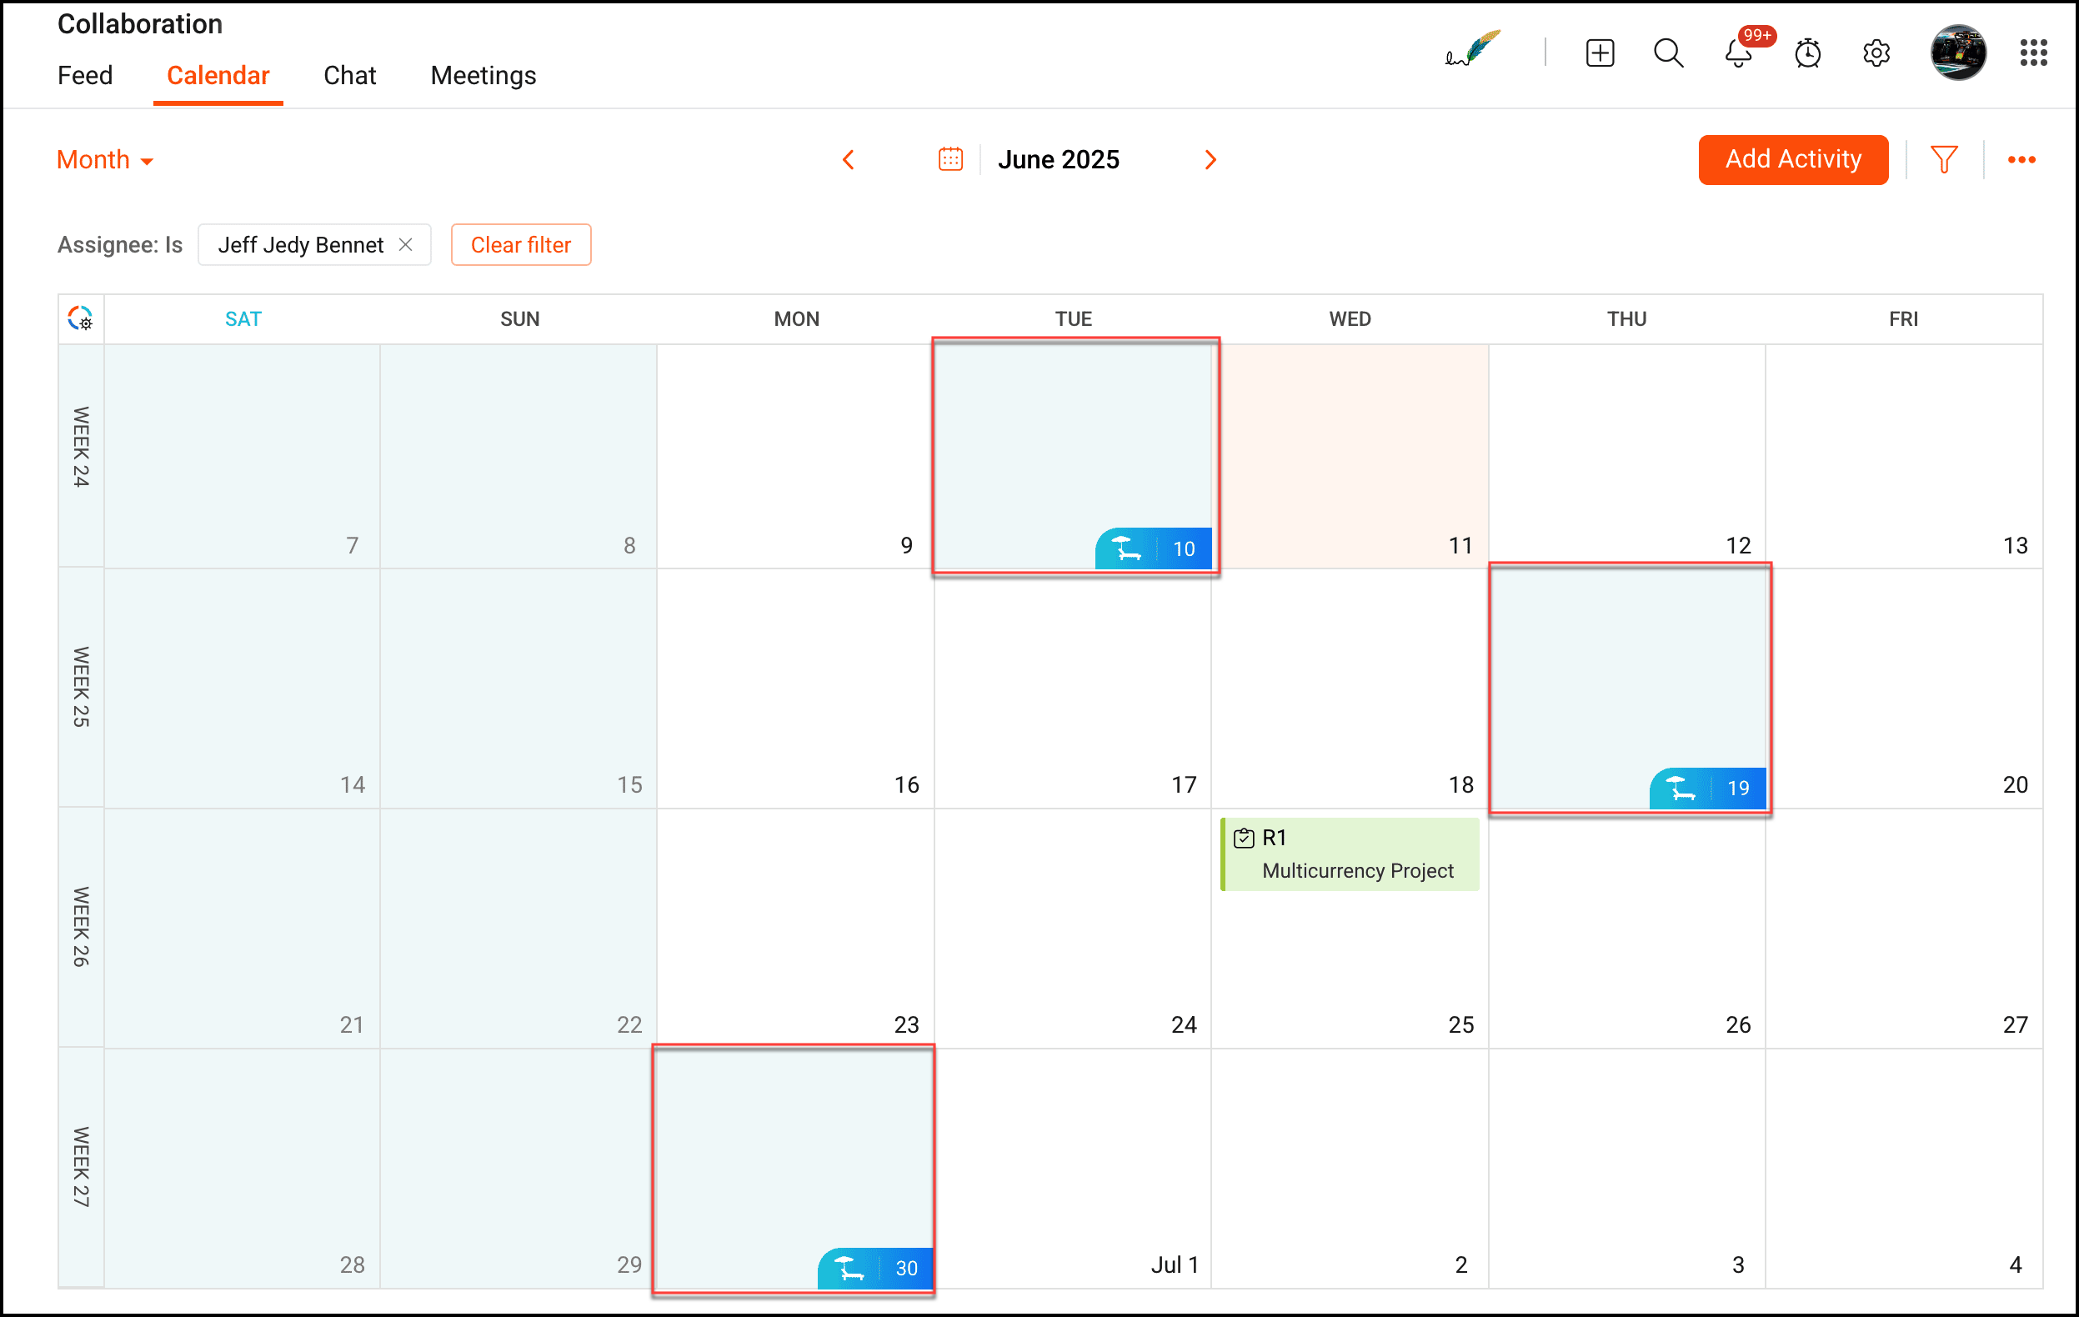Open the filter funnel icon

pos(1943,160)
